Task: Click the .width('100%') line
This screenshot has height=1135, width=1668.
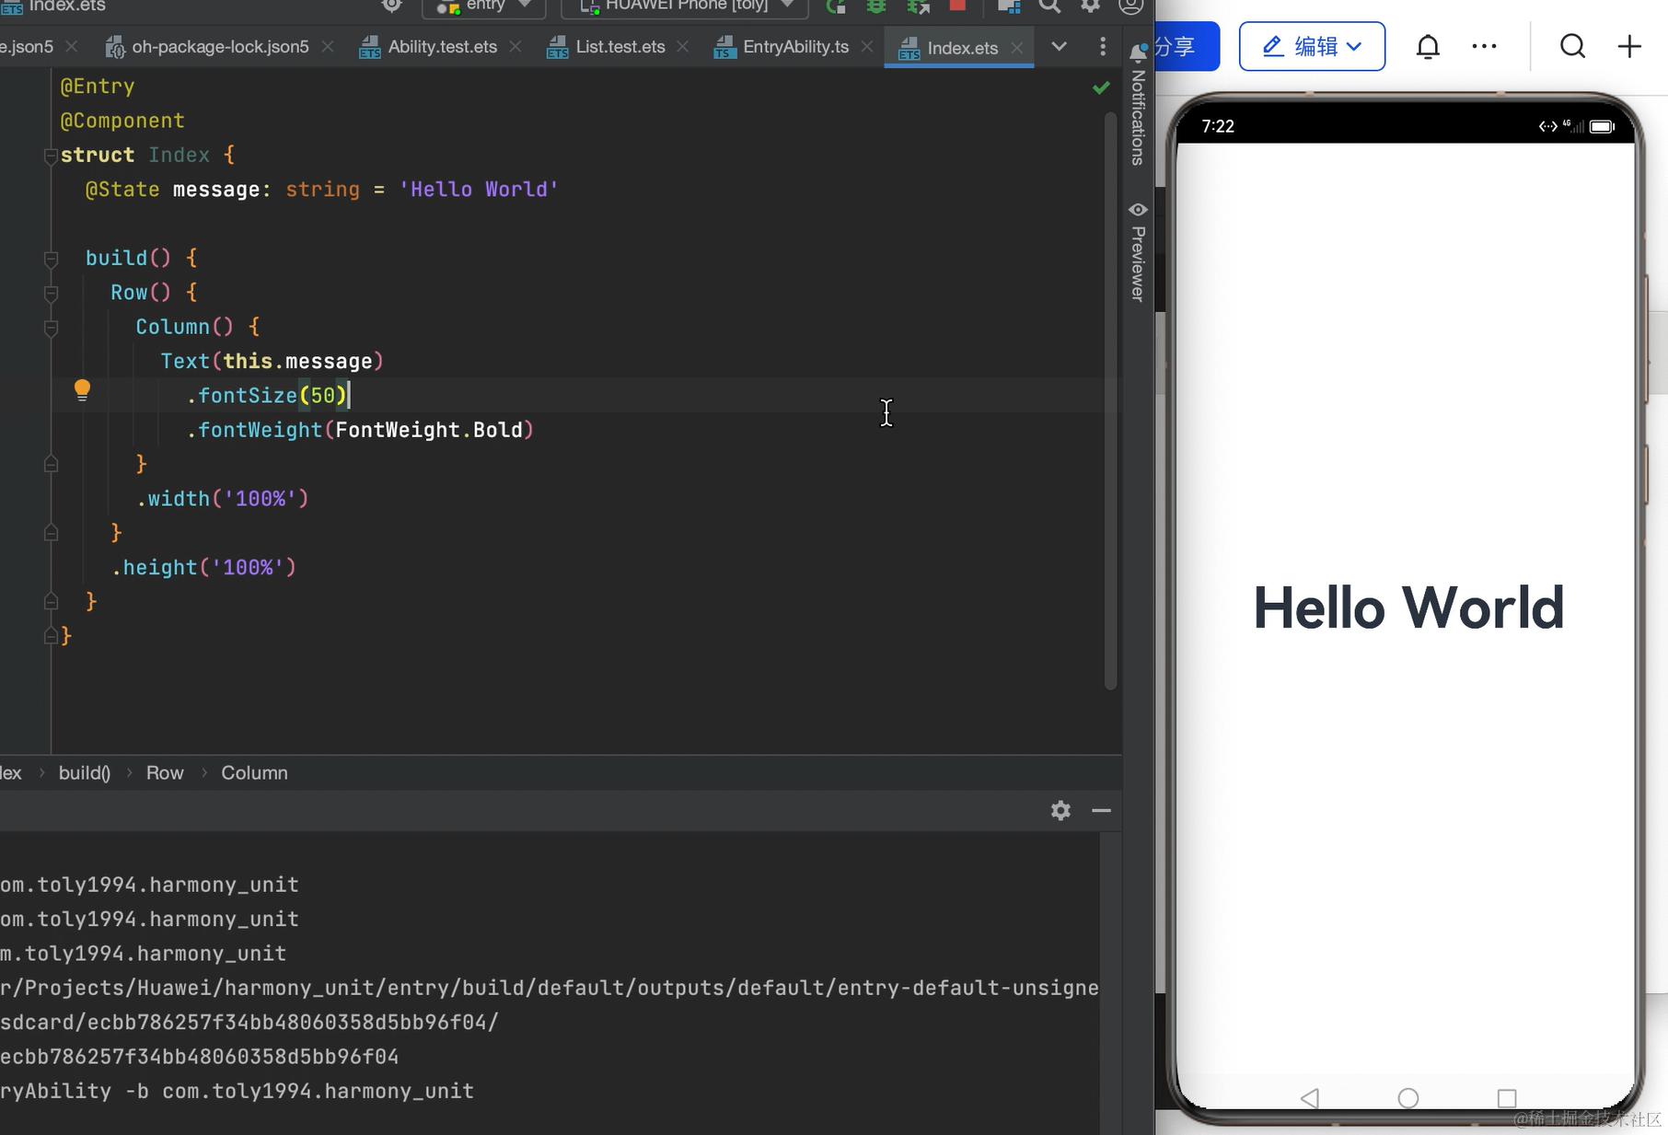Action: coord(223,499)
